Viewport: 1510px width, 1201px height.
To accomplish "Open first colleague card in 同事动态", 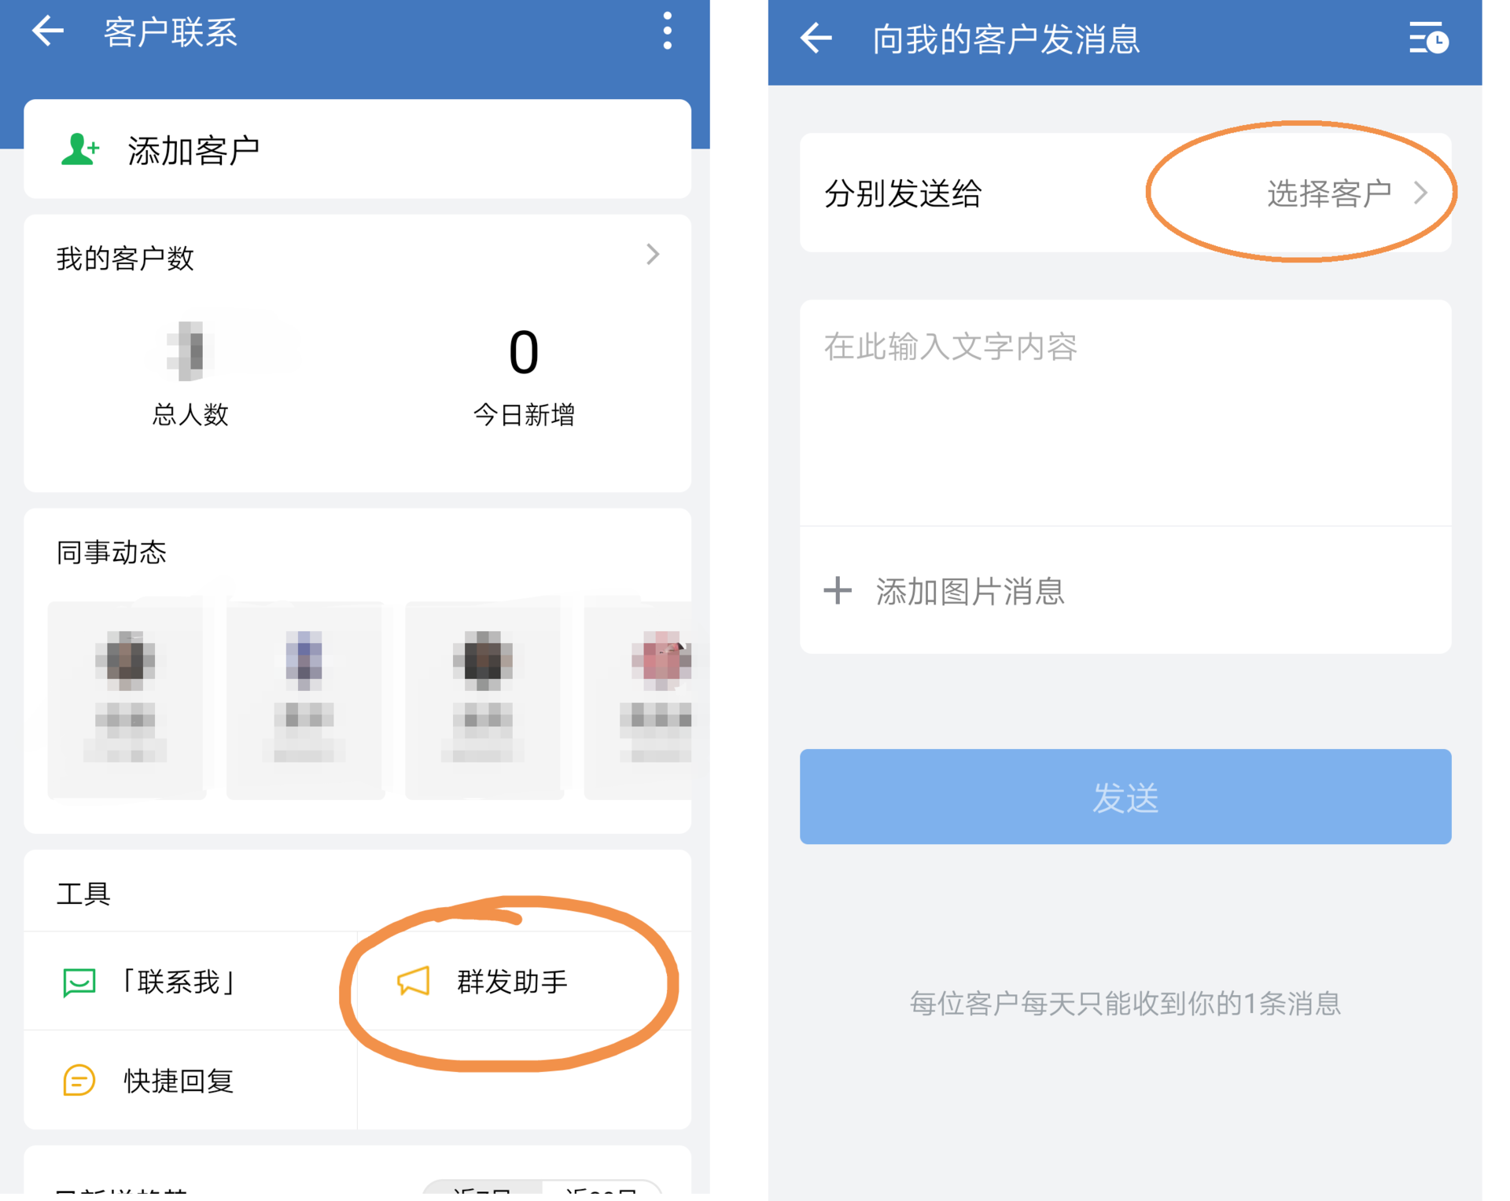I will [x=126, y=698].
